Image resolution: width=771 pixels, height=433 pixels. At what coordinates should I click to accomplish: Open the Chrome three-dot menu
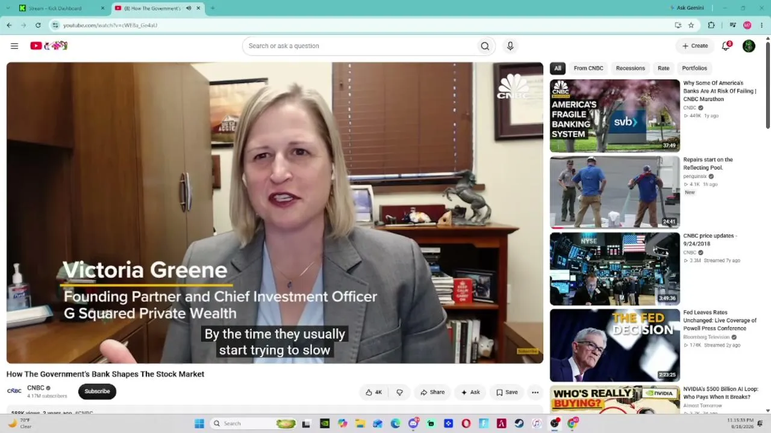click(x=762, y=25)
